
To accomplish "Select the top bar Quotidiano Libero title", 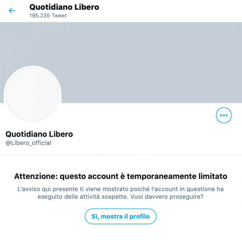I will pos(64,7).
